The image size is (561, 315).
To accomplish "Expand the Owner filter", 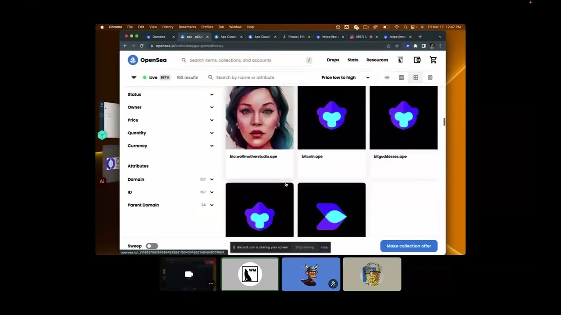I will (170, 107).
